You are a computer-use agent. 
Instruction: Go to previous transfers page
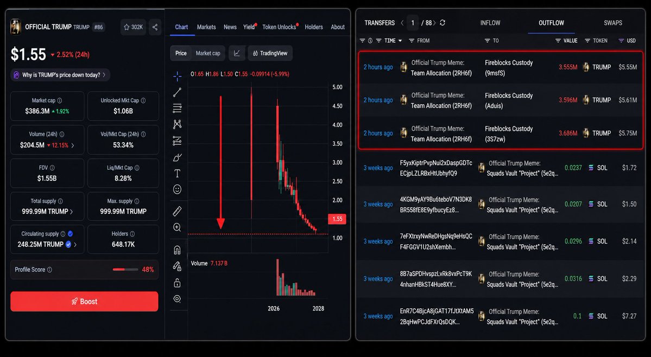402,23
